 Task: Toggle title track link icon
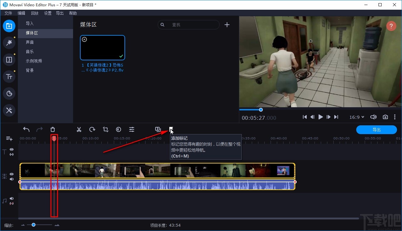12,154
